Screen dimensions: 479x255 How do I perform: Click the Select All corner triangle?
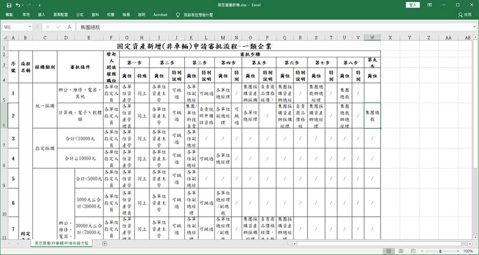pyautogui.click(x=5, y=38)
